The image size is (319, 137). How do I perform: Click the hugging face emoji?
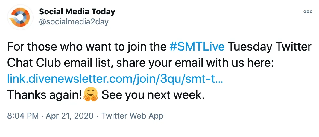coord(91,95)
